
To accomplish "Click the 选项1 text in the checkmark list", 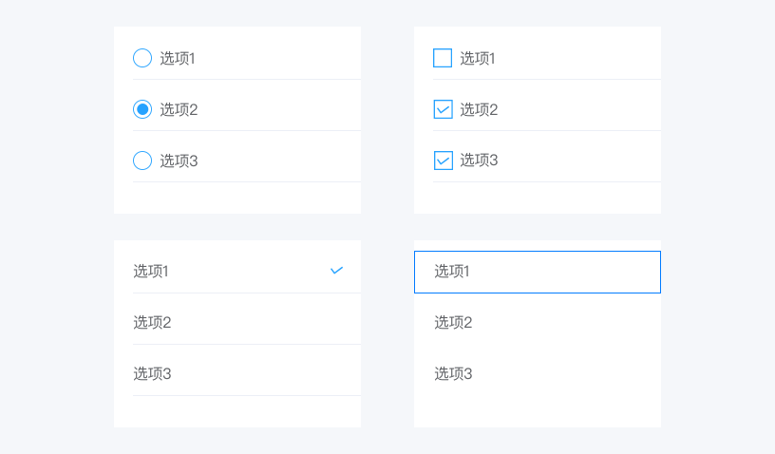I will [151, 271].
